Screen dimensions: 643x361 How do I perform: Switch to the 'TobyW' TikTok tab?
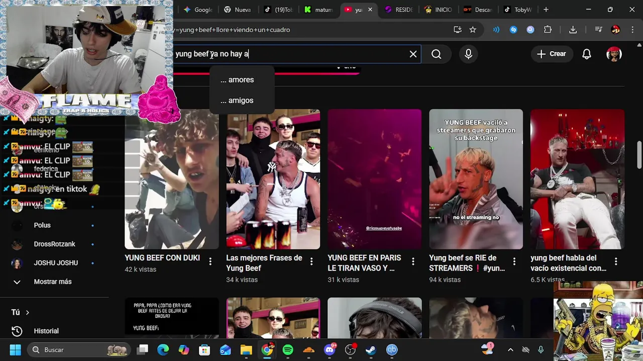point(517,10)
